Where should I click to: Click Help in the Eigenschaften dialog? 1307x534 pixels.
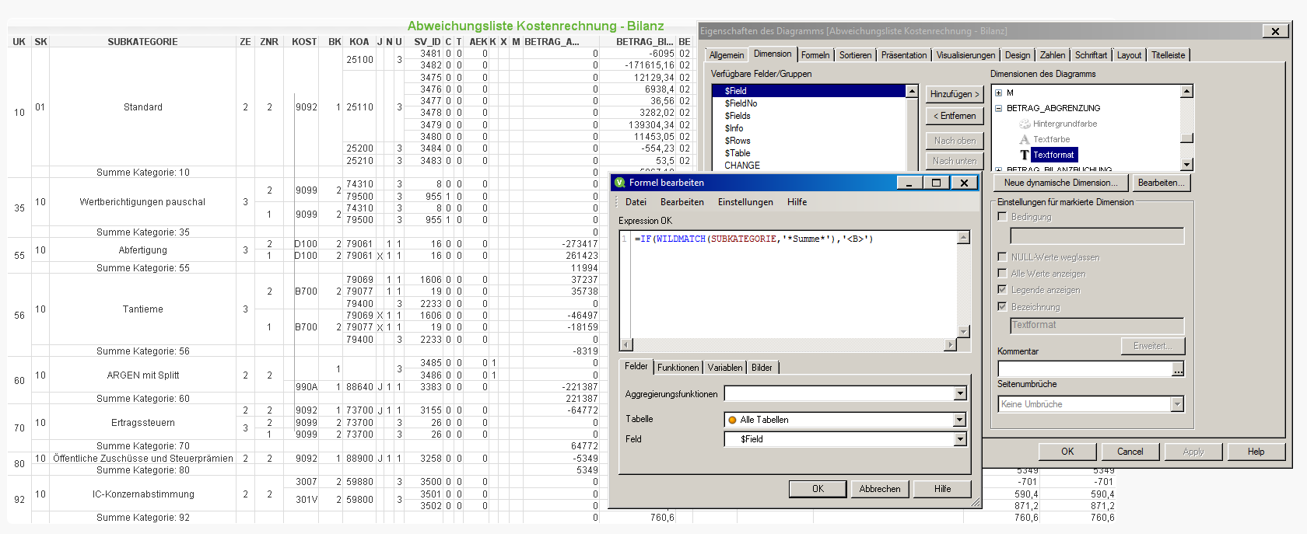pos(1256,452)
